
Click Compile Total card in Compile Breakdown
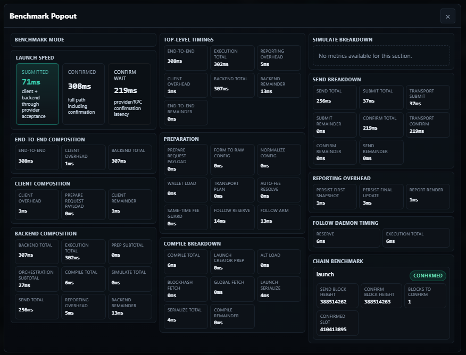coord(186,261)
